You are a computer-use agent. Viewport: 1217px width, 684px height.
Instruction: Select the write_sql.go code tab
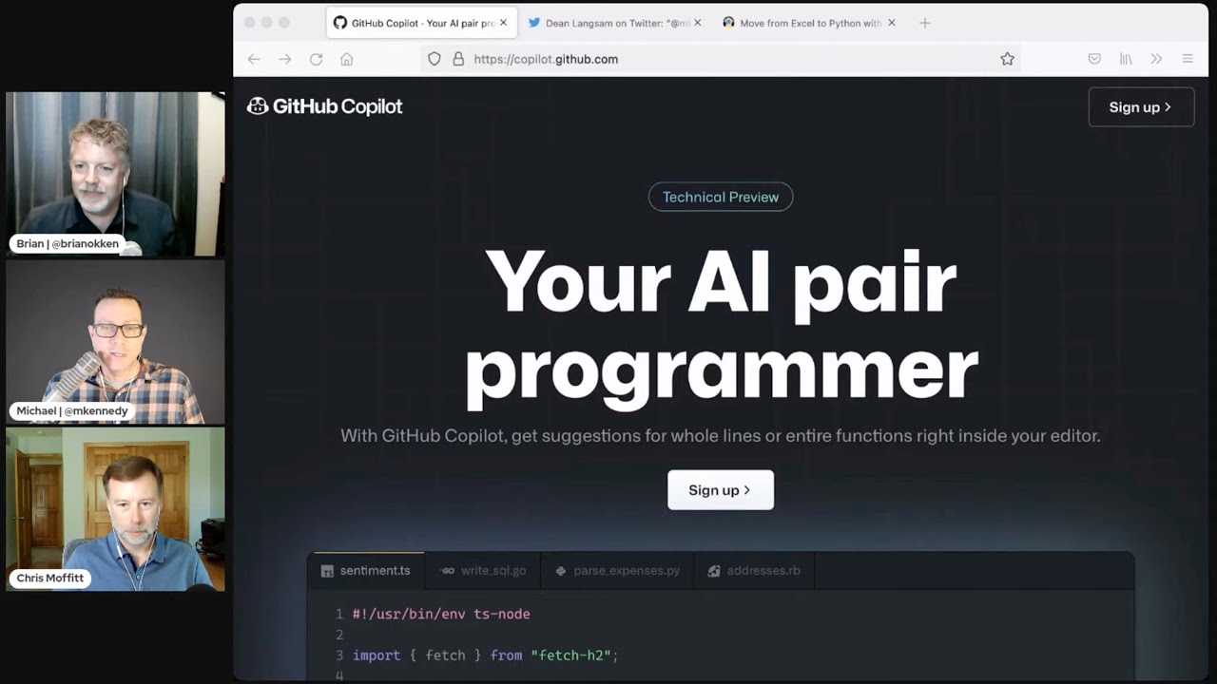483,571
